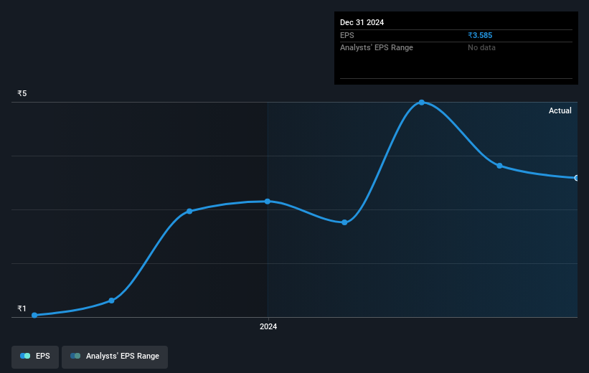
Task: Select the data point after the peak
Action: 499,166
